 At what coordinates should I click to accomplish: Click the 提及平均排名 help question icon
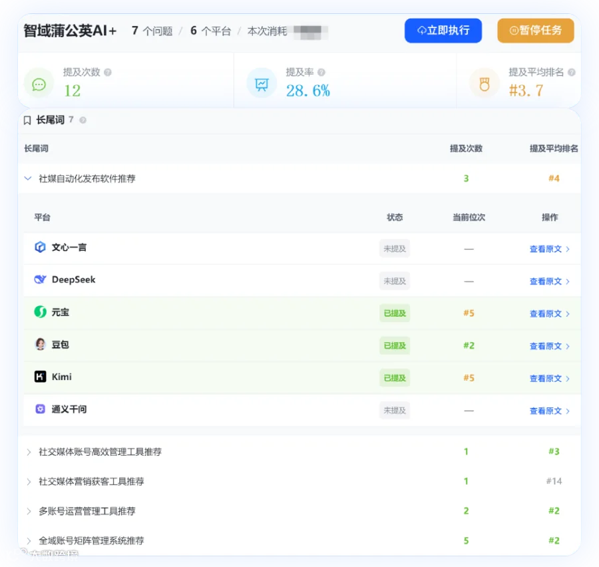click(x=572, y=73)
